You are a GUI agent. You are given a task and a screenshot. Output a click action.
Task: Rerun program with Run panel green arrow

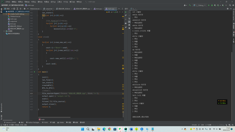point(126,12)
